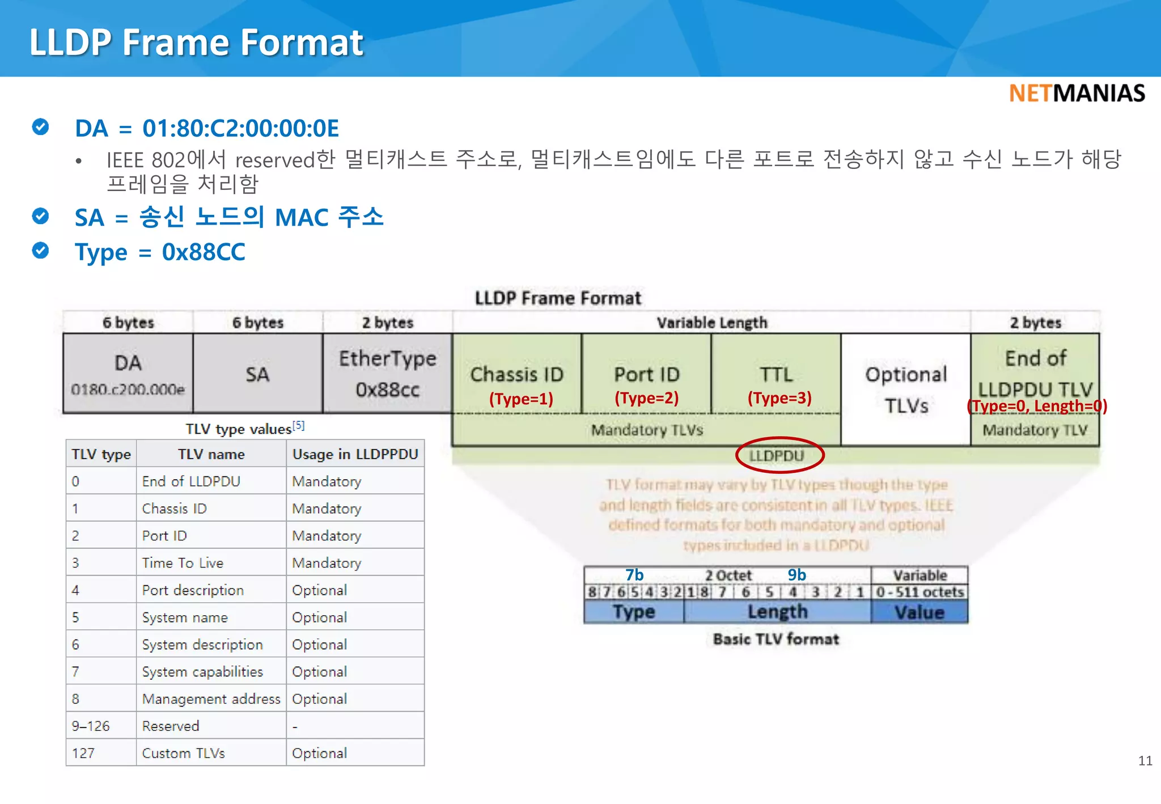Click the LLDPDU label under the TTL block
Image resolution: width=1161 pixels, height=804 pixels.
tap(777, 456)
